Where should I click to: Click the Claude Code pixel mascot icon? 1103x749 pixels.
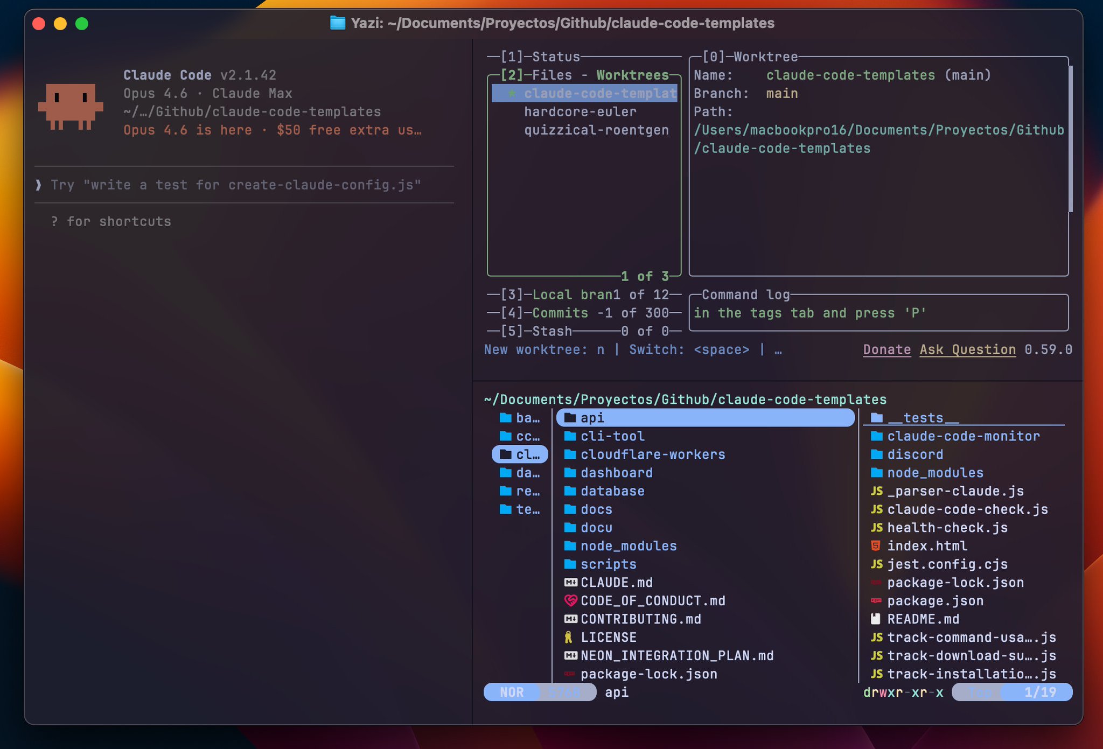click(71, 107)
